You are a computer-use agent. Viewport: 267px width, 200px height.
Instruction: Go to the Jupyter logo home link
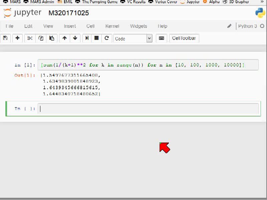click(x=22, y=13)
